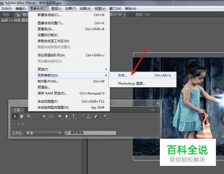The width and height of the screenshot is (224, 174).
Task: Choose 修剪合成至工作区(W) entry
Action: [69, 41]
